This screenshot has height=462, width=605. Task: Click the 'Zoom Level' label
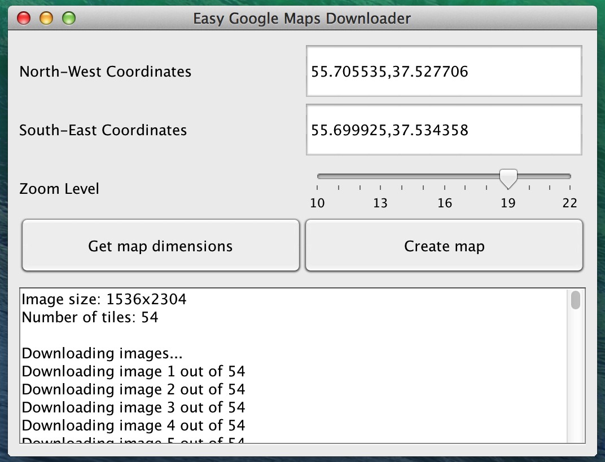click(59, 189)
